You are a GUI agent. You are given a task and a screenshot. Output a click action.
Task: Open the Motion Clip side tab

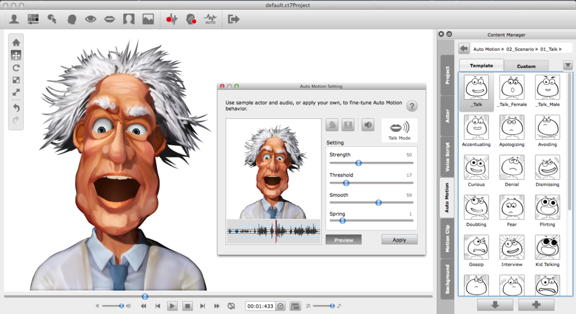click(447, 239)
